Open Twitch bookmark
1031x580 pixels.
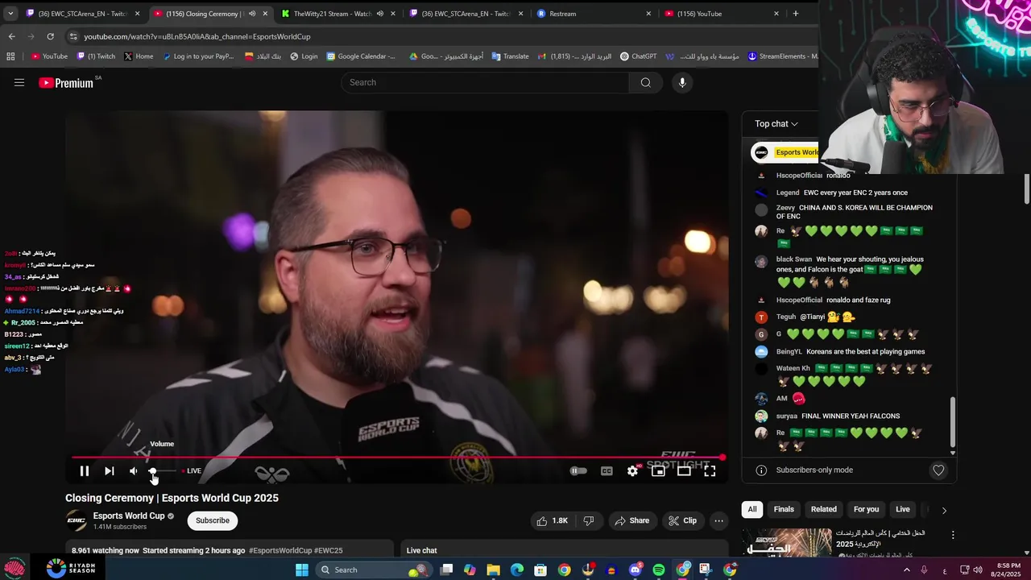97,56
